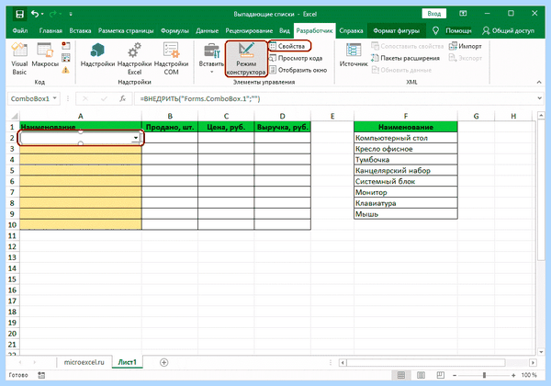The height and width of the screenshot is (386, 551).
Task: Switch to Page Break Preview
Action: (440, 375)
